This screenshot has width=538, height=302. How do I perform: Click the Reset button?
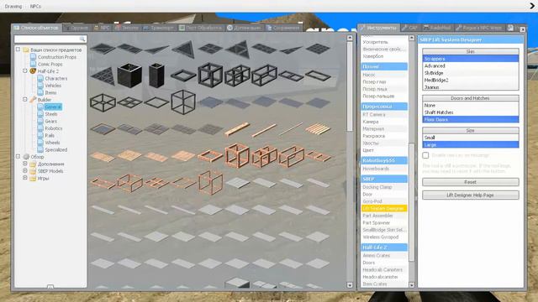(x=471, y=182)
